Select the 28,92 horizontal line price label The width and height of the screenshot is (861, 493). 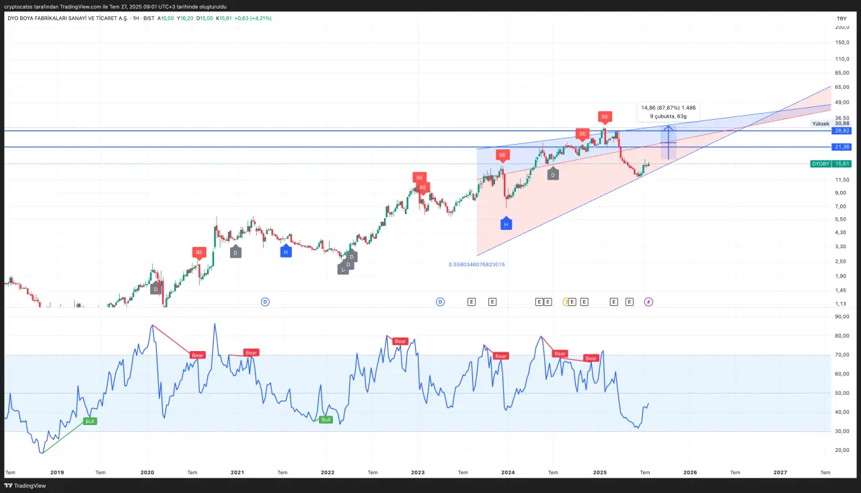click(842, 130)
